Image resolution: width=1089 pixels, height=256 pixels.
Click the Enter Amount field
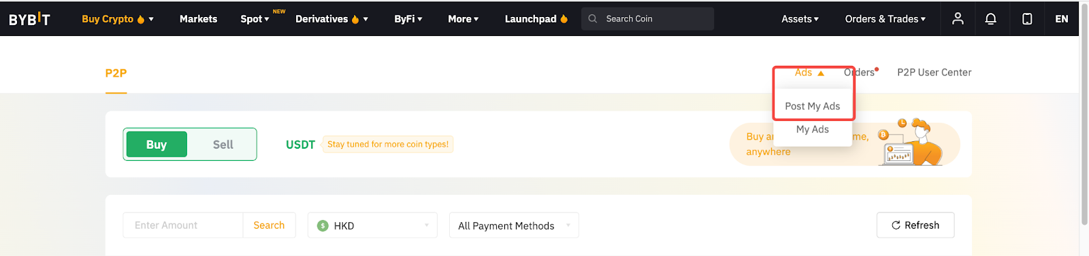tap(183, 225)
